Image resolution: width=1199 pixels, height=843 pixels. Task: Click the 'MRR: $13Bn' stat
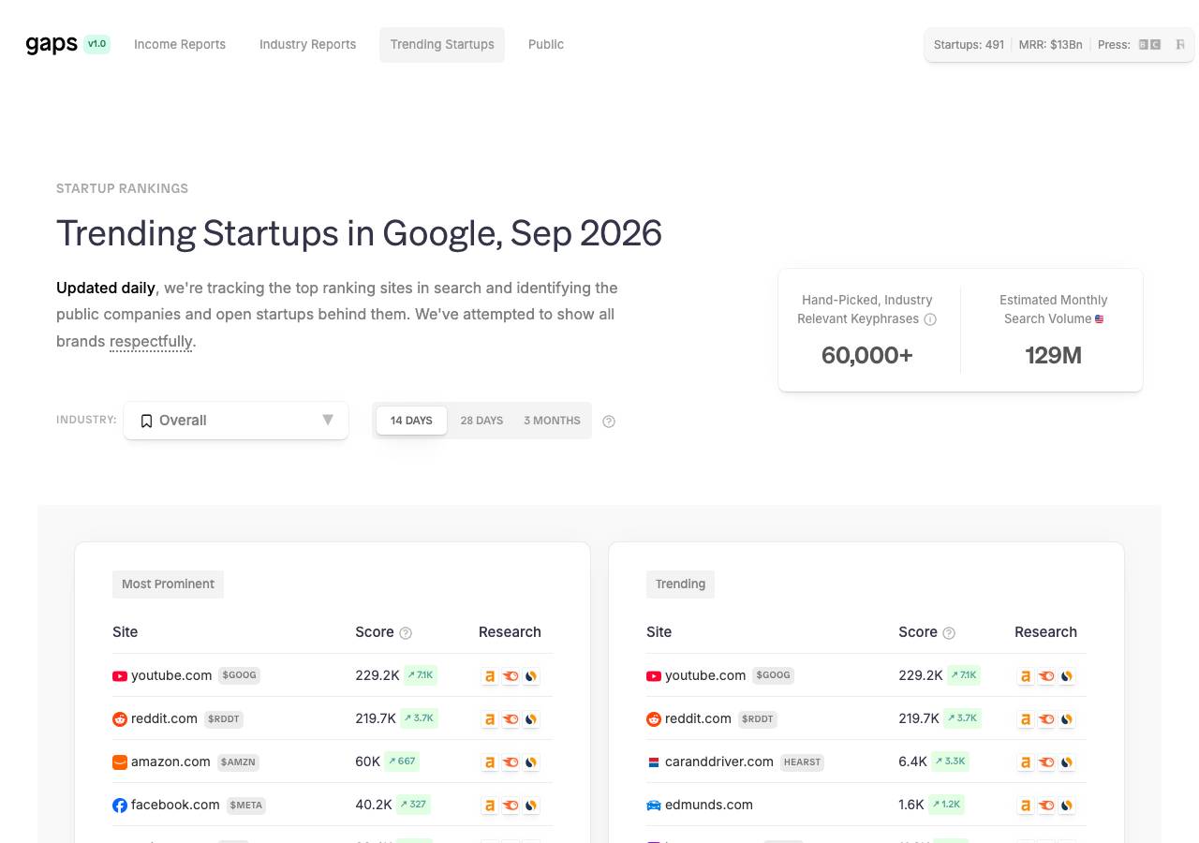[x=1050, y=44]
